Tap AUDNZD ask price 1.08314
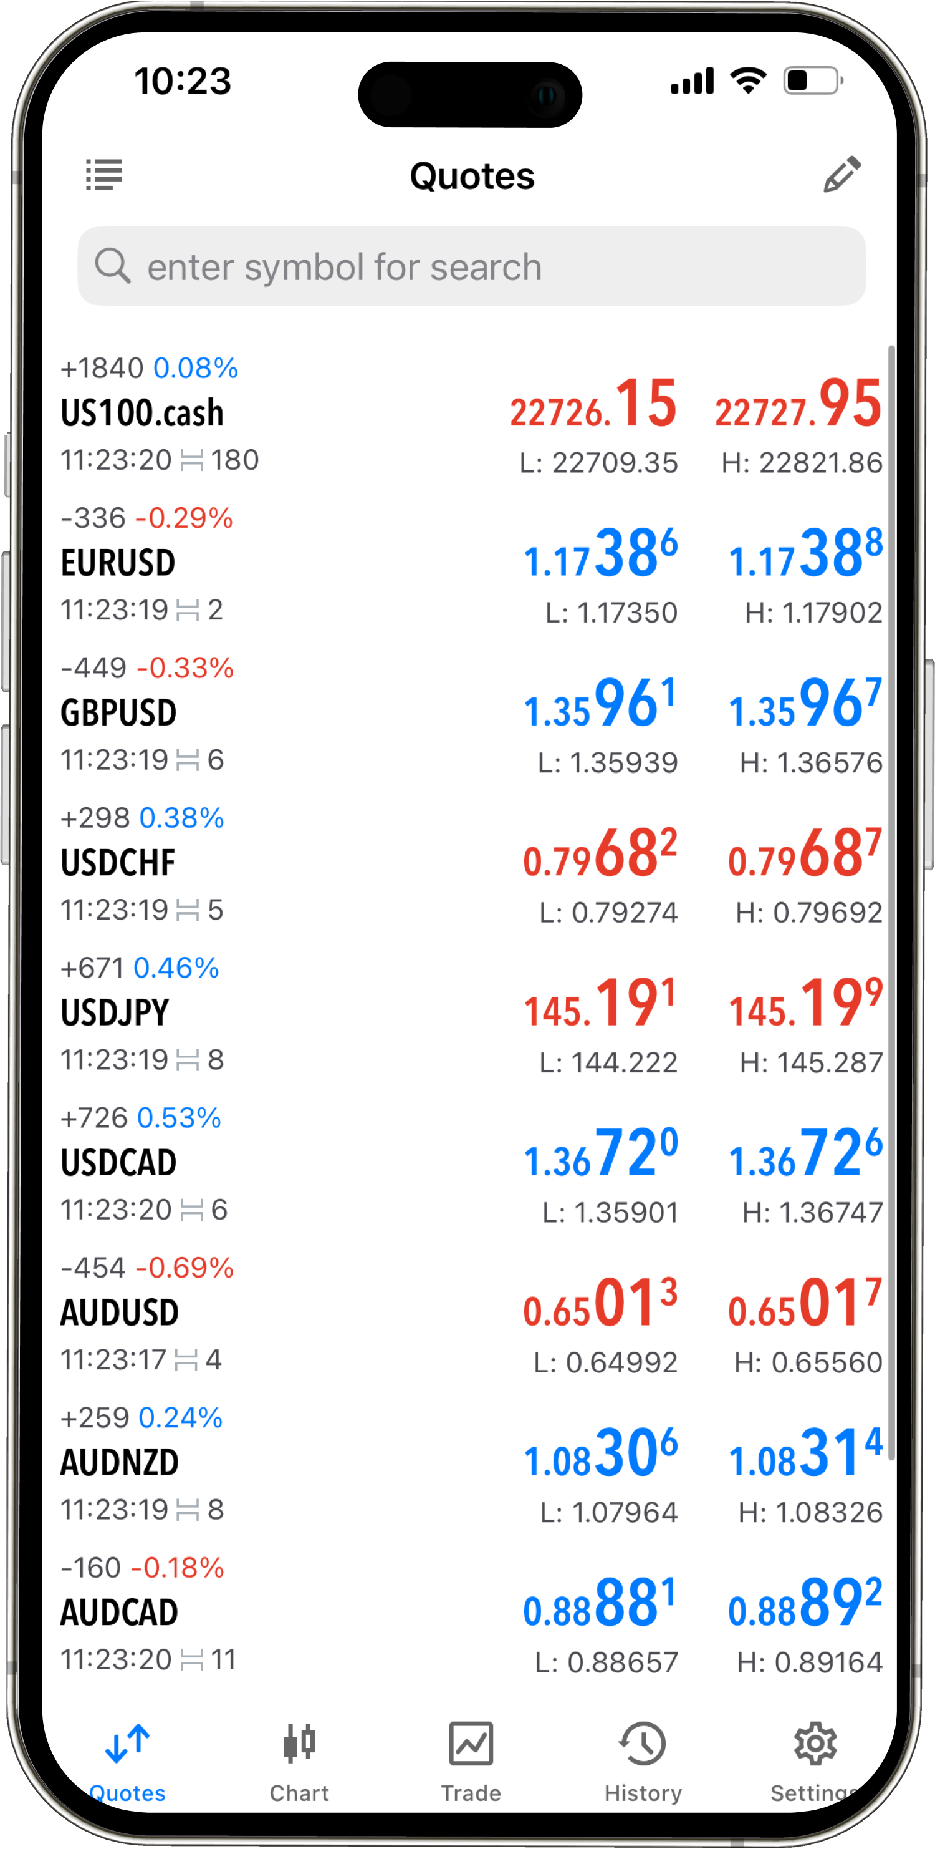Viewport: 935px width, 1849px height. (805, 1455)
